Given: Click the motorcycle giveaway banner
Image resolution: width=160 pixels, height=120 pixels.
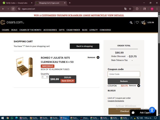Looking at the screenshot, I should tap(79, 15).
